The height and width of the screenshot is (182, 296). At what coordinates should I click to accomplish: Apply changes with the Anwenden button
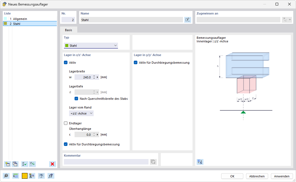[282, 176]
